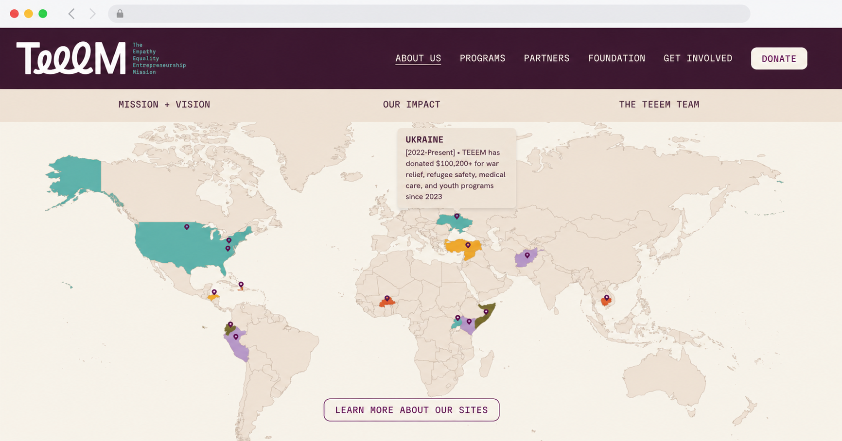Select the map pin on Ukraine
Image resolution: width=842 pixels, height=441 pixels.
(457, 216)
